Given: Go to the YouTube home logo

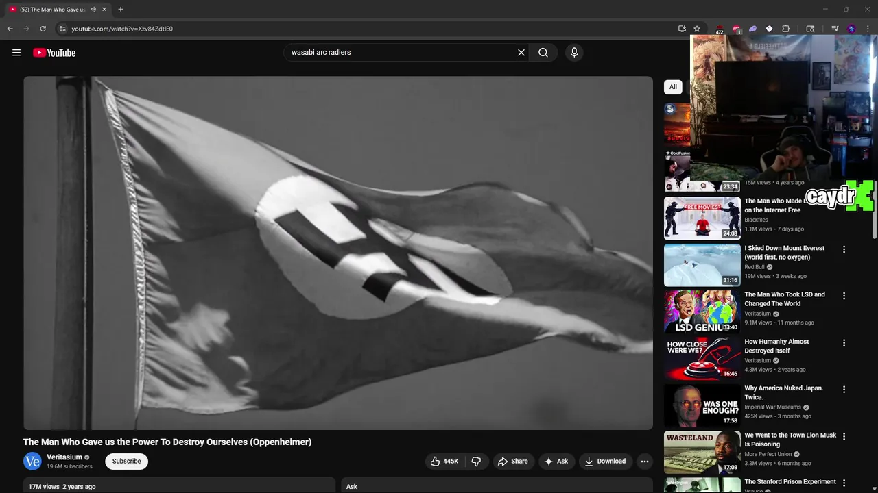Looking at the screenshot, I should [x=54, y=53].
